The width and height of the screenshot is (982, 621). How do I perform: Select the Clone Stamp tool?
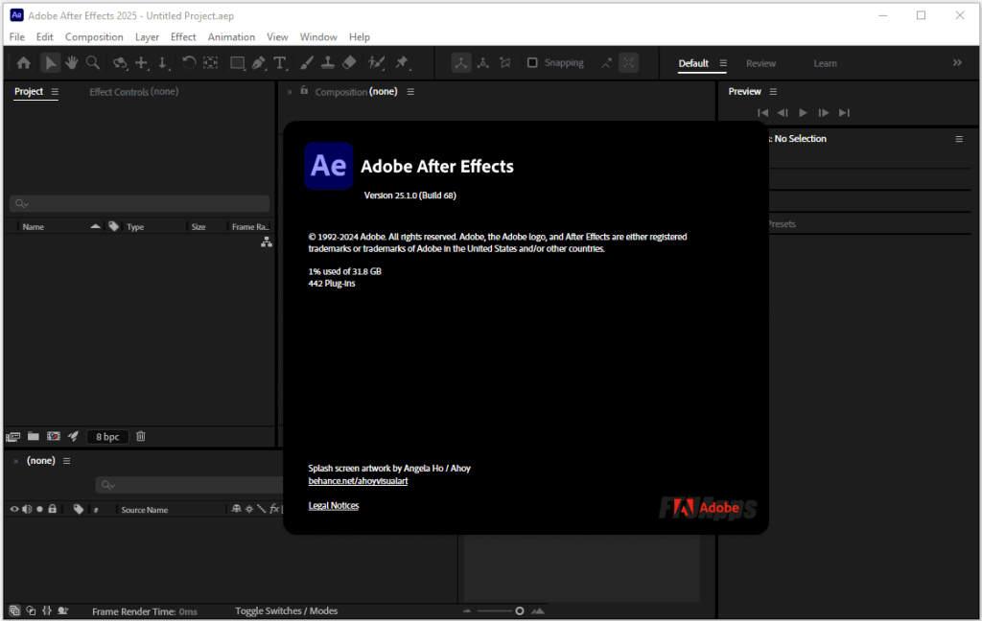point(328,63)
